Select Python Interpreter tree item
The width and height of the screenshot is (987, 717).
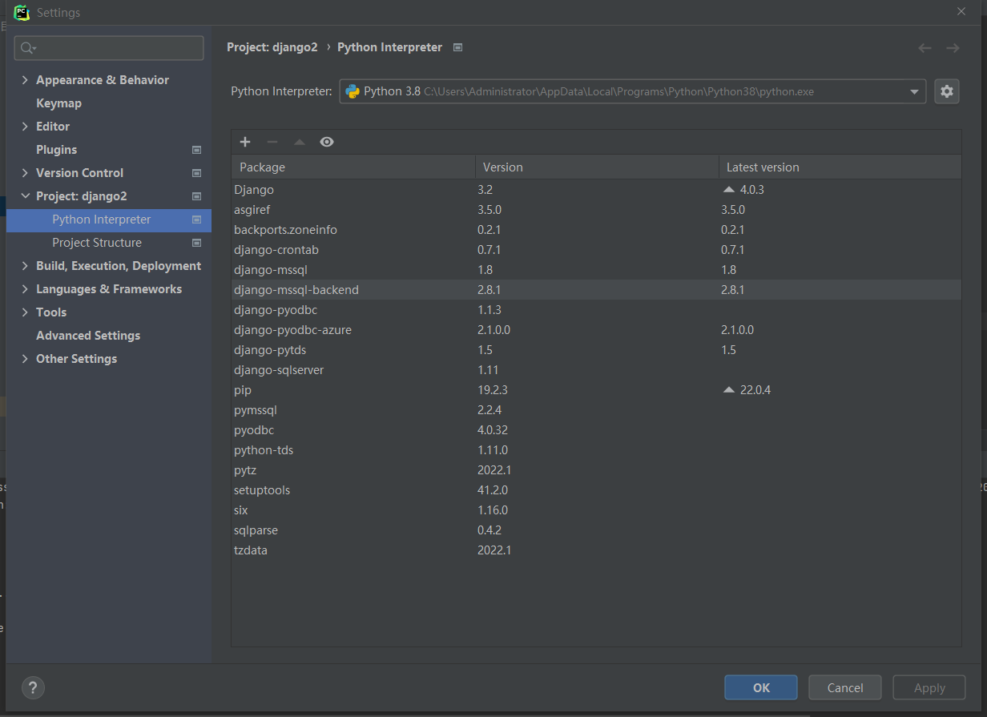[x=109, y=220]
